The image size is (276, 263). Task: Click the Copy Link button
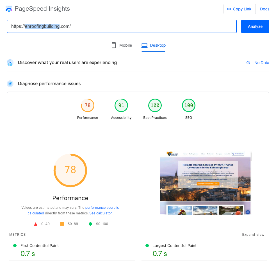239,9
